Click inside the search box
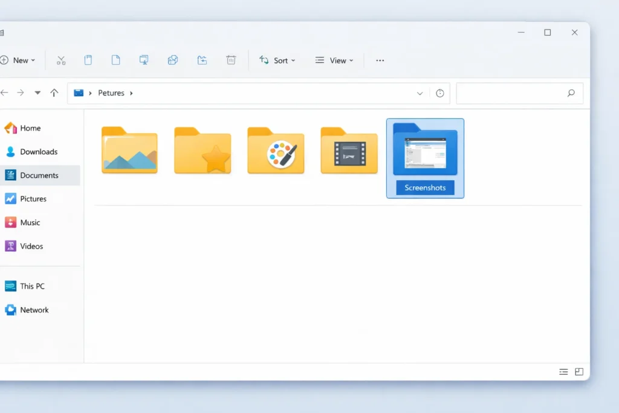This screenshot has height=413, width=619. [x=517, y=93]
